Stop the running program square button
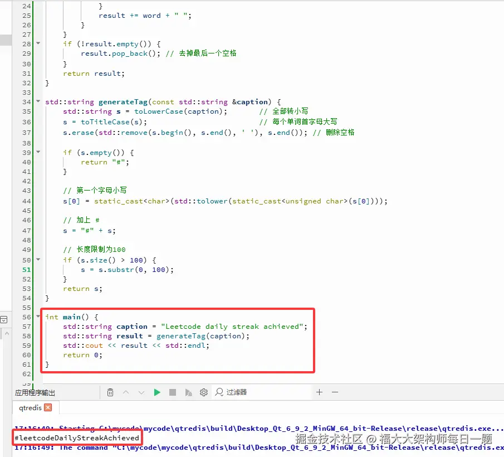504x457 pixels. point(173,392)
